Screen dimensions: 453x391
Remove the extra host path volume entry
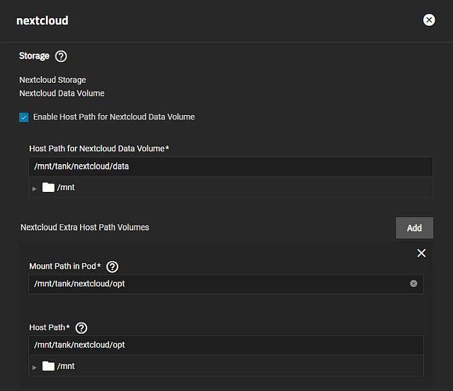pos(421,253)
